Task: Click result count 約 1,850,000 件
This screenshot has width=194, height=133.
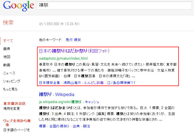Action: [x=52, y=24]
